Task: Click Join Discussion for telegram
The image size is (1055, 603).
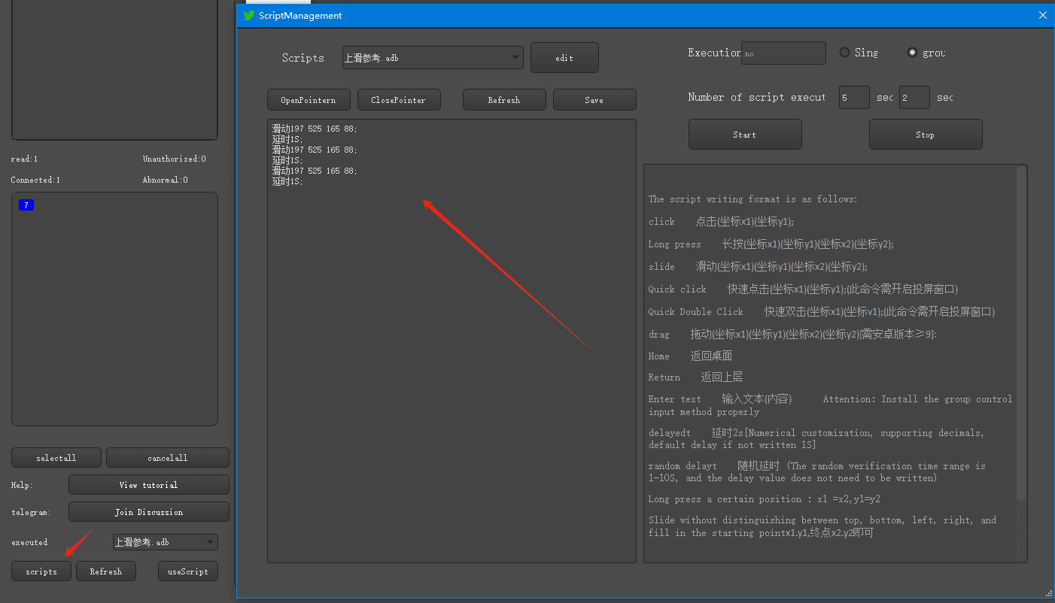Action: [x=149, y=512]
